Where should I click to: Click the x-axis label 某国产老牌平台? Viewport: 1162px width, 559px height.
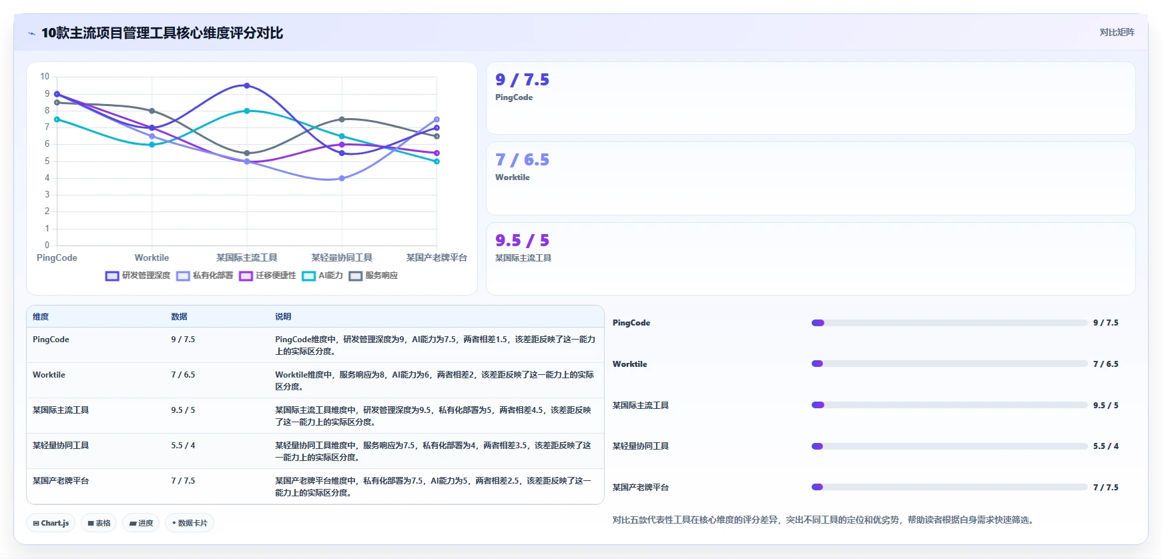coord(437,257)
